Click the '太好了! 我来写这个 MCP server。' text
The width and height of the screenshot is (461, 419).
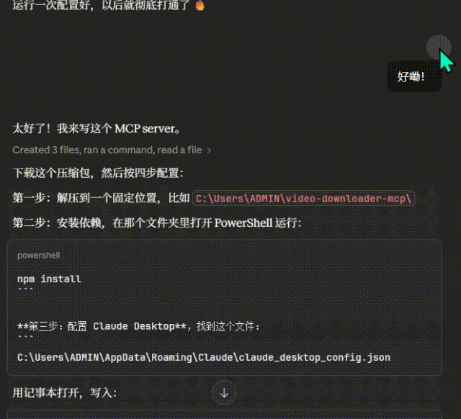(96, 129)
